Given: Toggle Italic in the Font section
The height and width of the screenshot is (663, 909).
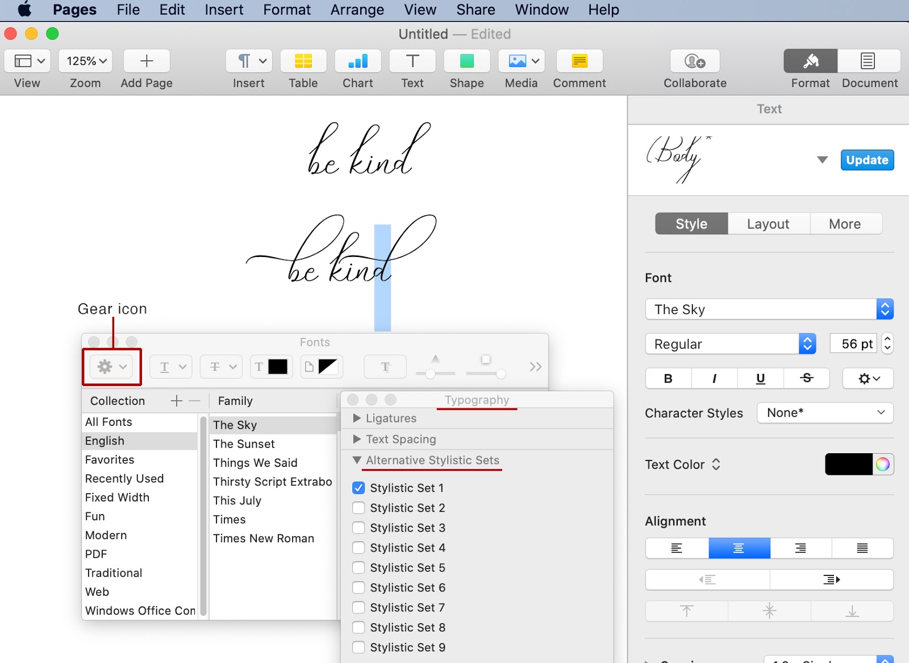Looking at the screenshot, I should (714, 378).
